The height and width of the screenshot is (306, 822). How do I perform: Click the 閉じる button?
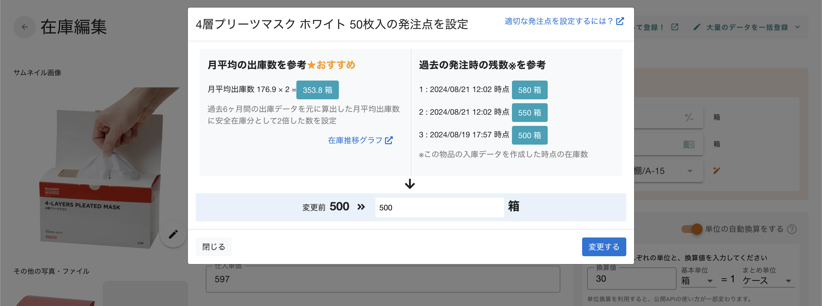(x=214, y=246)
